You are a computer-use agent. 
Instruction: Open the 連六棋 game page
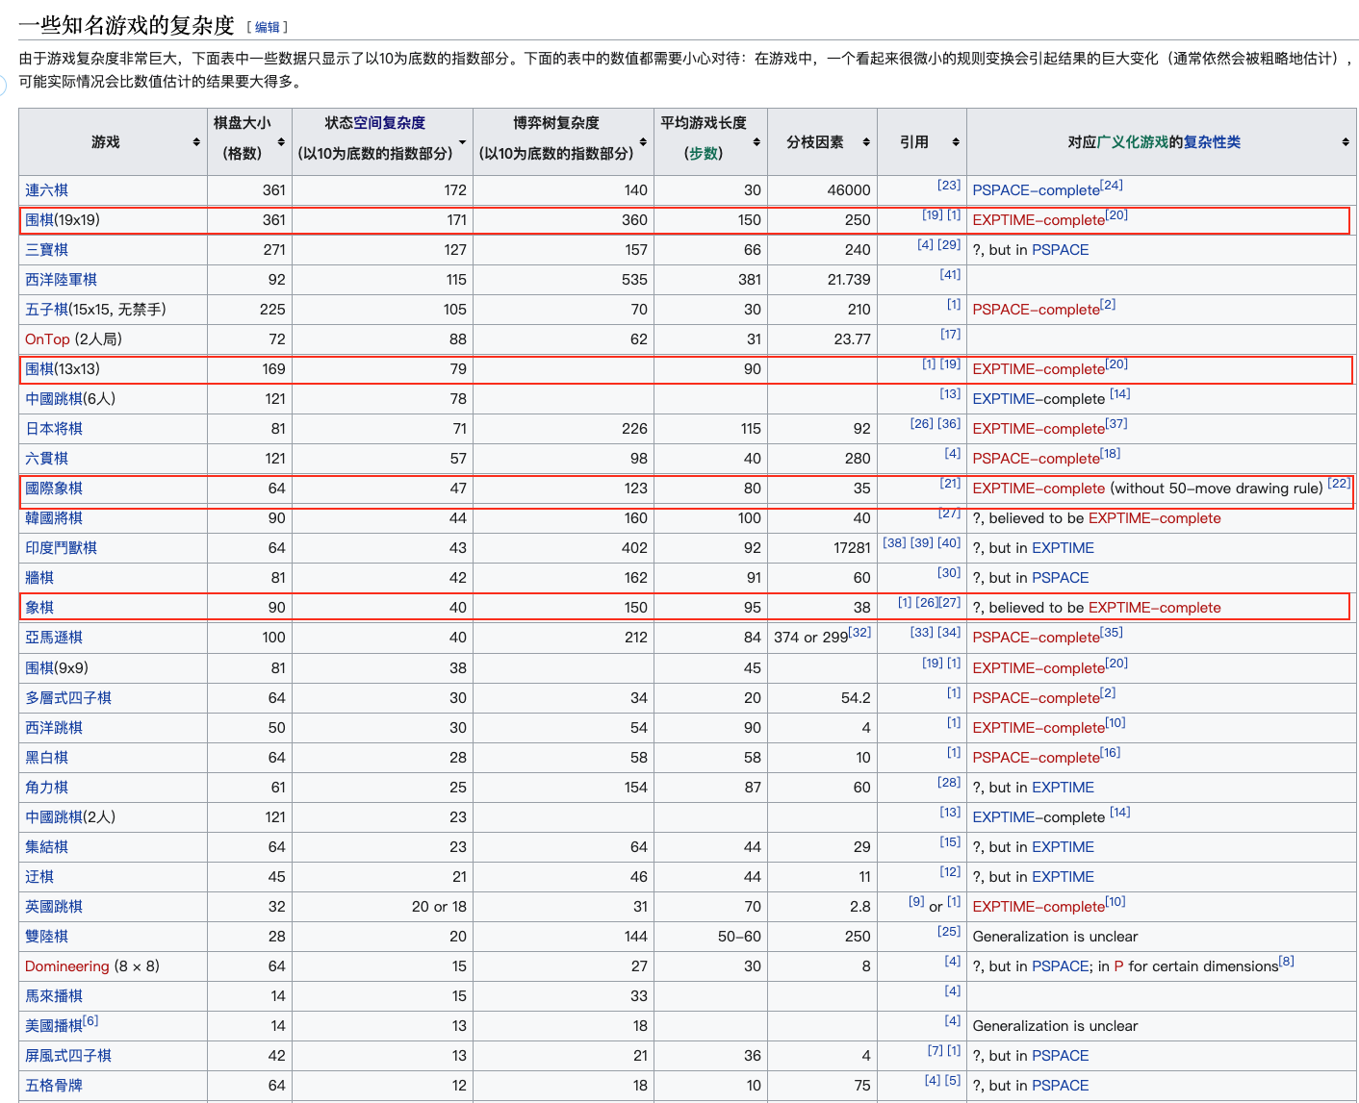click(45, 189)
